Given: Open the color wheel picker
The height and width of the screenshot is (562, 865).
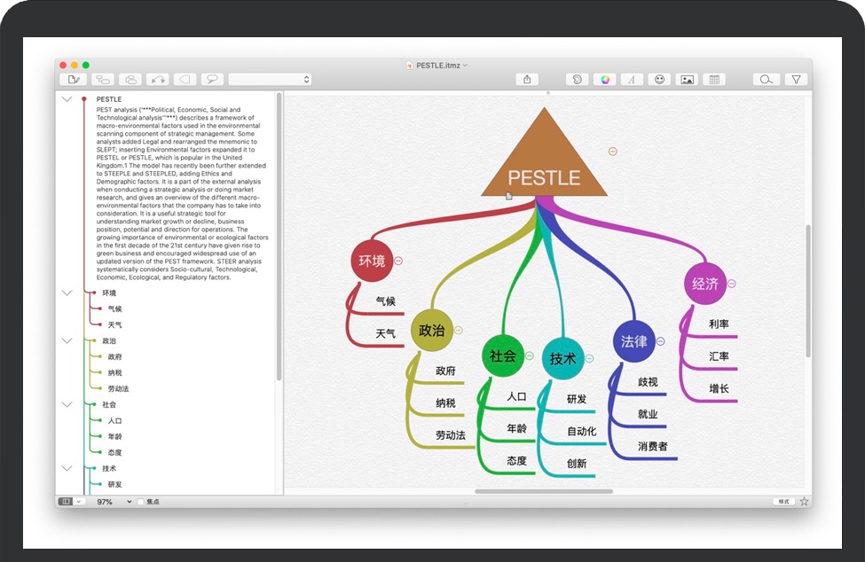Looking at the screenshot, I should (x=605, y=80).
